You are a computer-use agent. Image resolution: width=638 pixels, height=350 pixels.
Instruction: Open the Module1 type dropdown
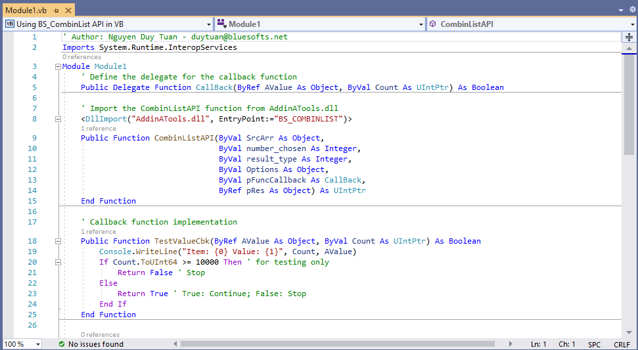point(320,24)
